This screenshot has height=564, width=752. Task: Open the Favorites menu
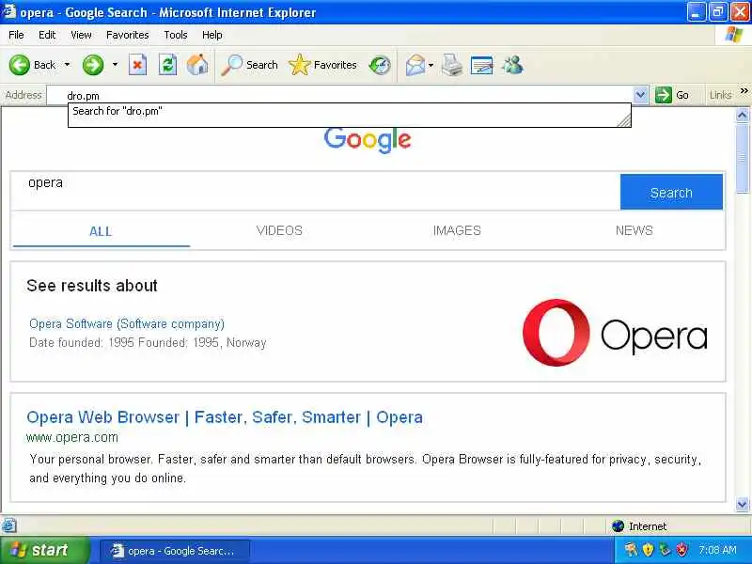[128, 35]
